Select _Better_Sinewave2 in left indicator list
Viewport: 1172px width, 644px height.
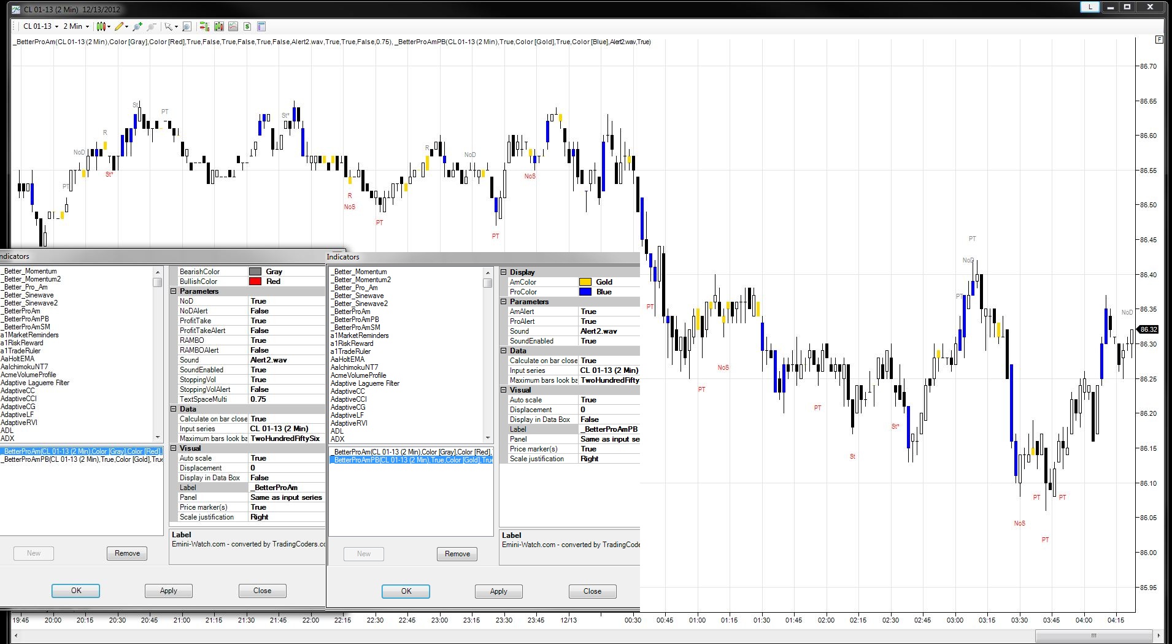(x=29, y=303)
